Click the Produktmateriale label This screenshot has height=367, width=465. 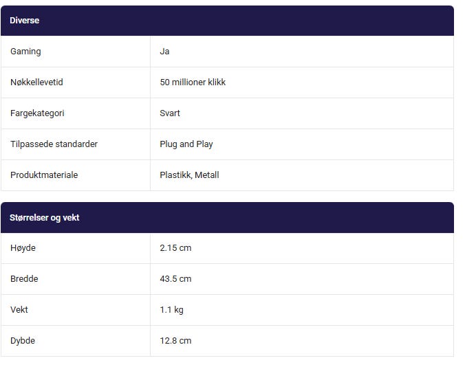(x=44, y=175)
